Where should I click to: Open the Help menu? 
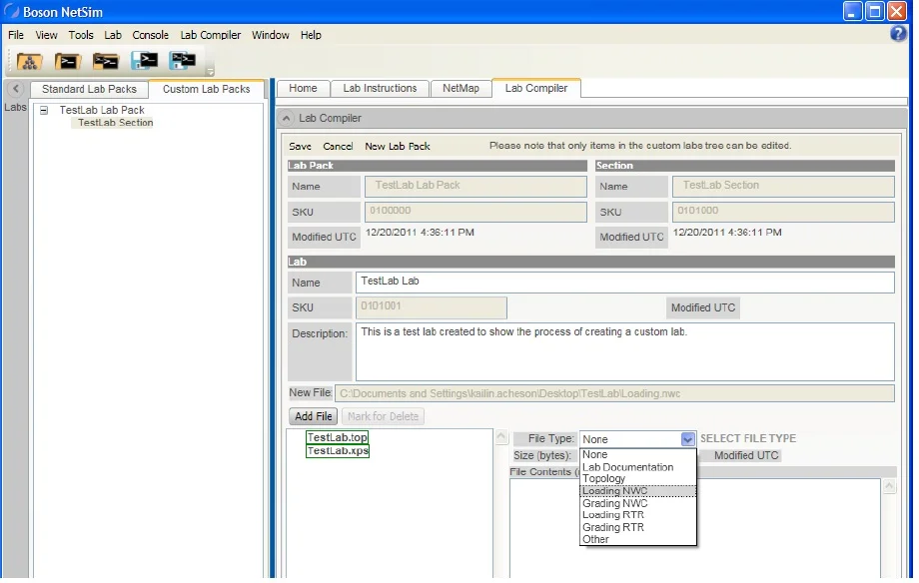click(311, 35)
